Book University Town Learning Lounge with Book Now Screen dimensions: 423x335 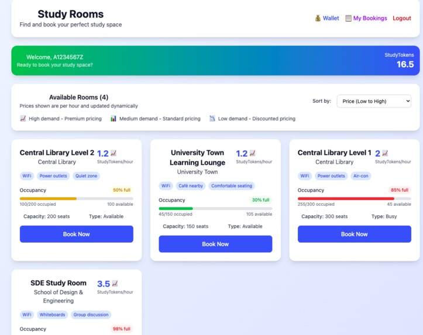tap(215, 244)
